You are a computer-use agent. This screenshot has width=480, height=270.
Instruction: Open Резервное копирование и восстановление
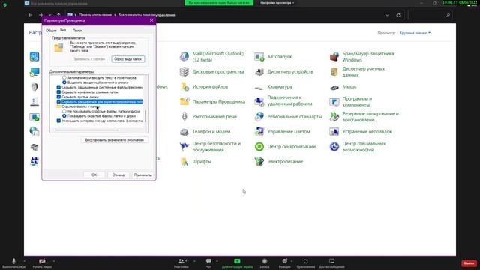click(x=364, y=117)
